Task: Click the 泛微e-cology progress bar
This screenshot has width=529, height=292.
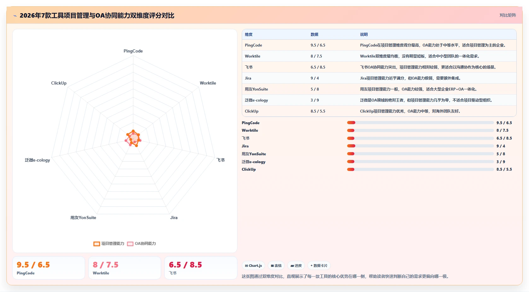Action: coord(420,162)
